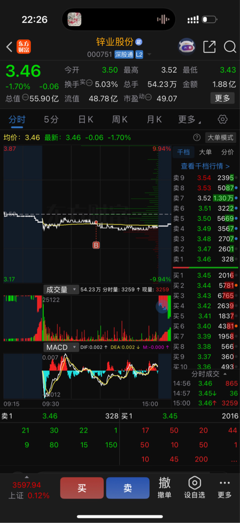Tap the B marker on the chart

point(96,245)
